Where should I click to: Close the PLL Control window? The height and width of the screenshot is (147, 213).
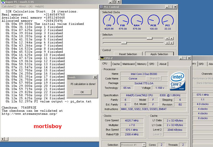click(x=175, y=7)
